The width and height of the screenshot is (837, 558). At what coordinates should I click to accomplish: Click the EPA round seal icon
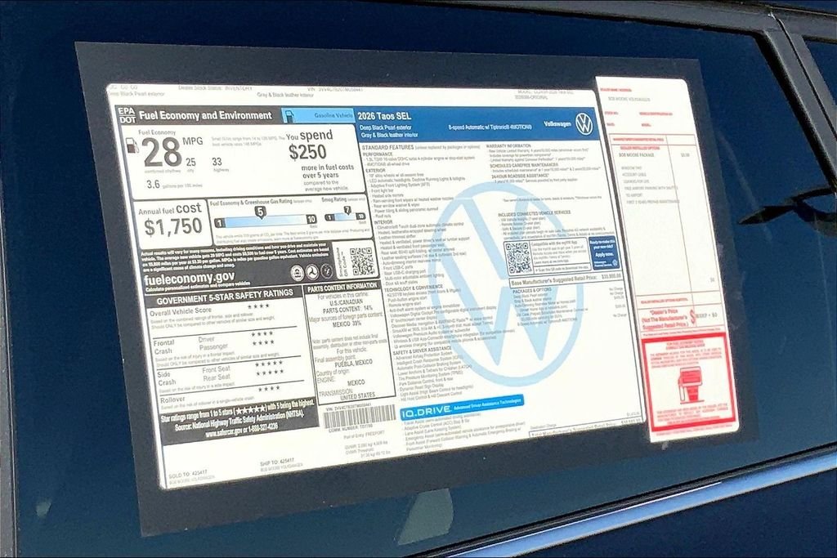tap(298, 275)
